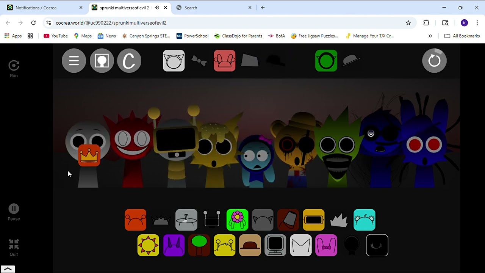Image resolution: width=485 pixels, height=273 pixels.
Task: Pick the yellow visor sound icon
Action: (x=314, y=220)
